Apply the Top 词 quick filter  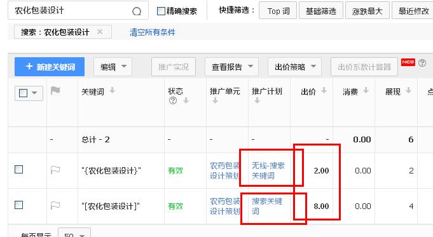pos(278,11)
